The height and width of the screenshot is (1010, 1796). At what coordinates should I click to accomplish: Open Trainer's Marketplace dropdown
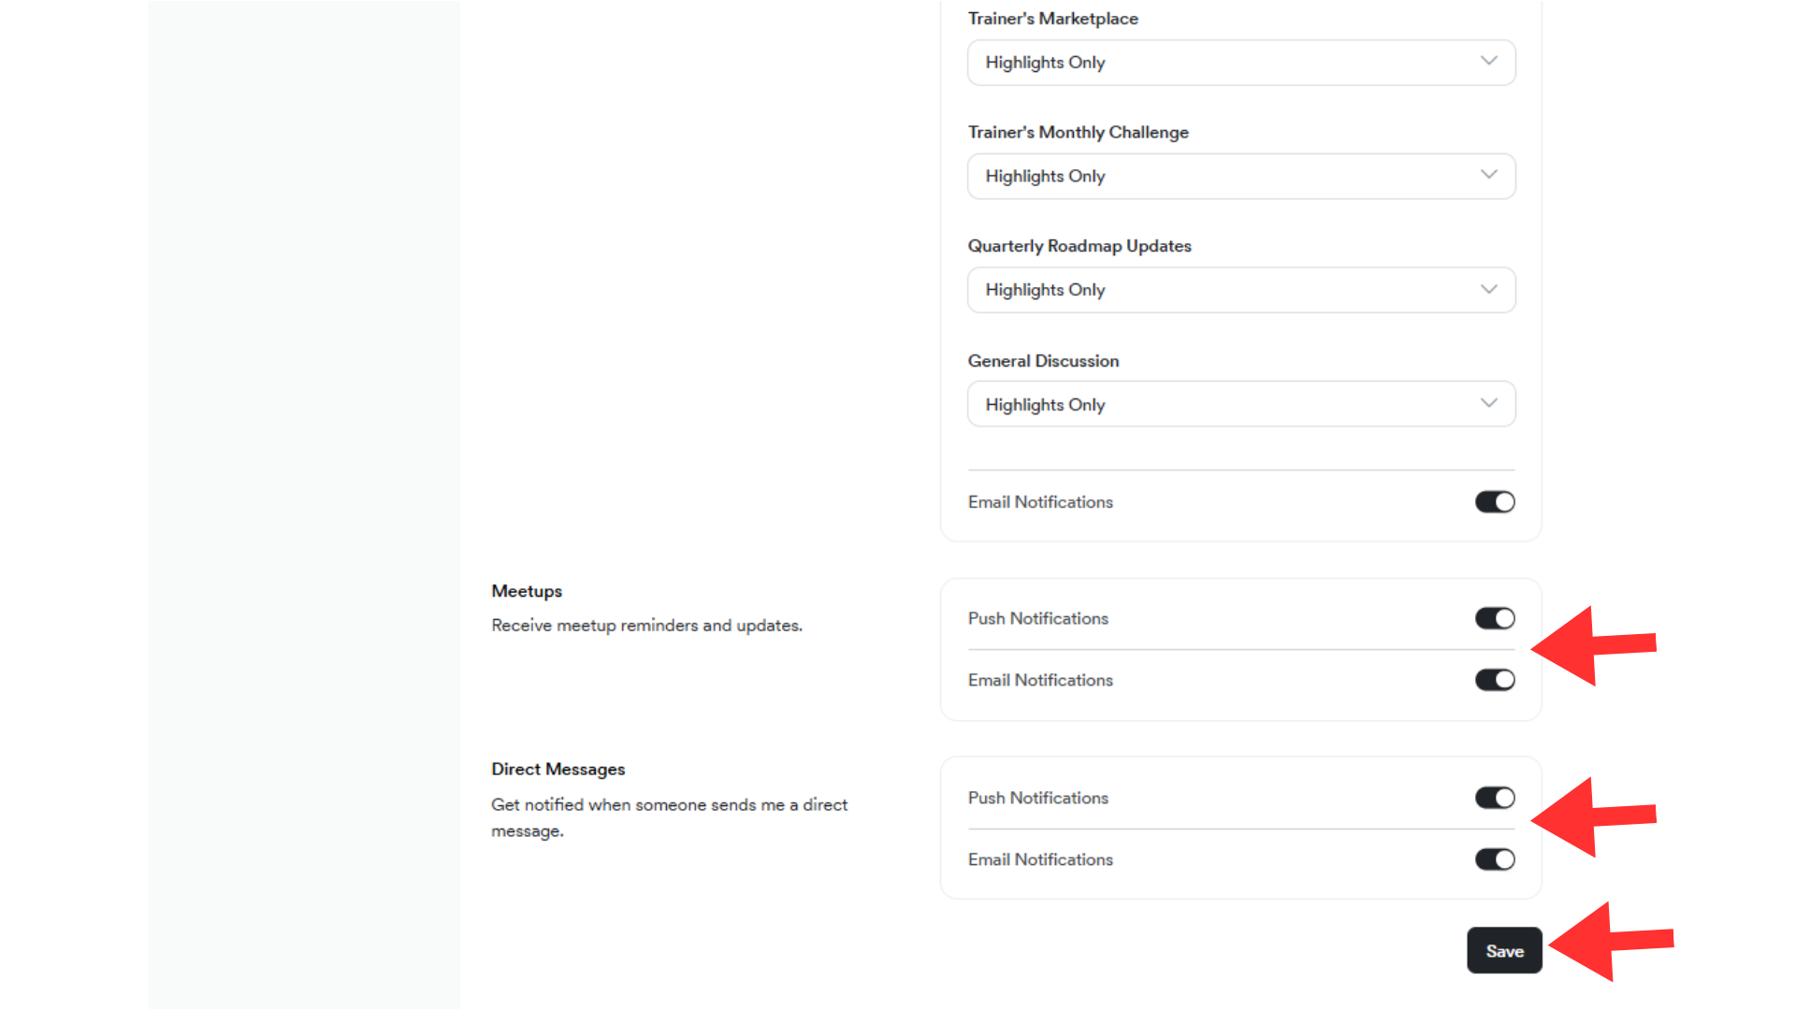coord(1240,63)
